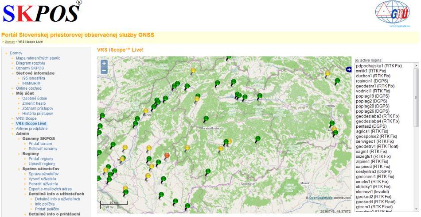Expand admin Oznamy SKPOS subsection
Viewport: 421px width, 217px height.
click(x=39, y=138)
